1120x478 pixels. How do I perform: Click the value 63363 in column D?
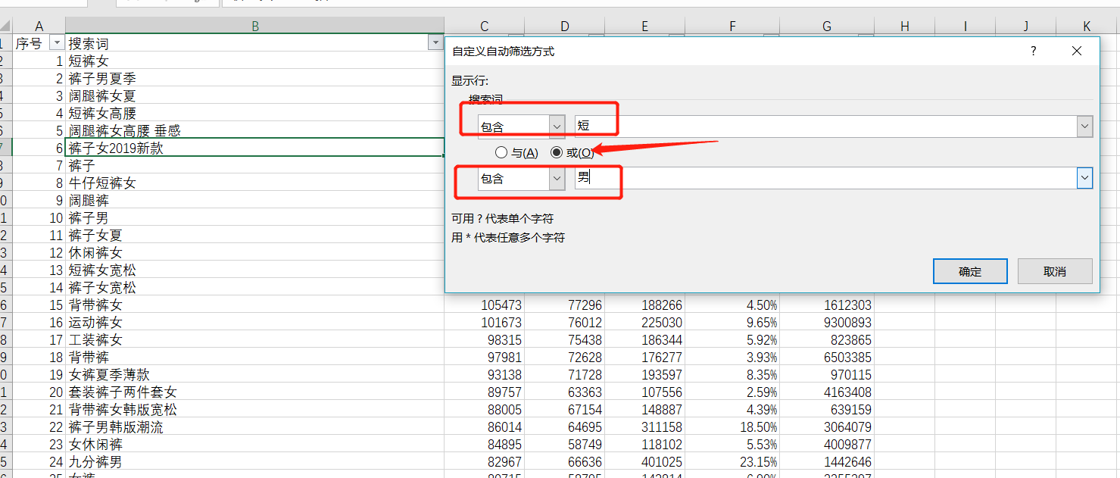tap(585, 392)
